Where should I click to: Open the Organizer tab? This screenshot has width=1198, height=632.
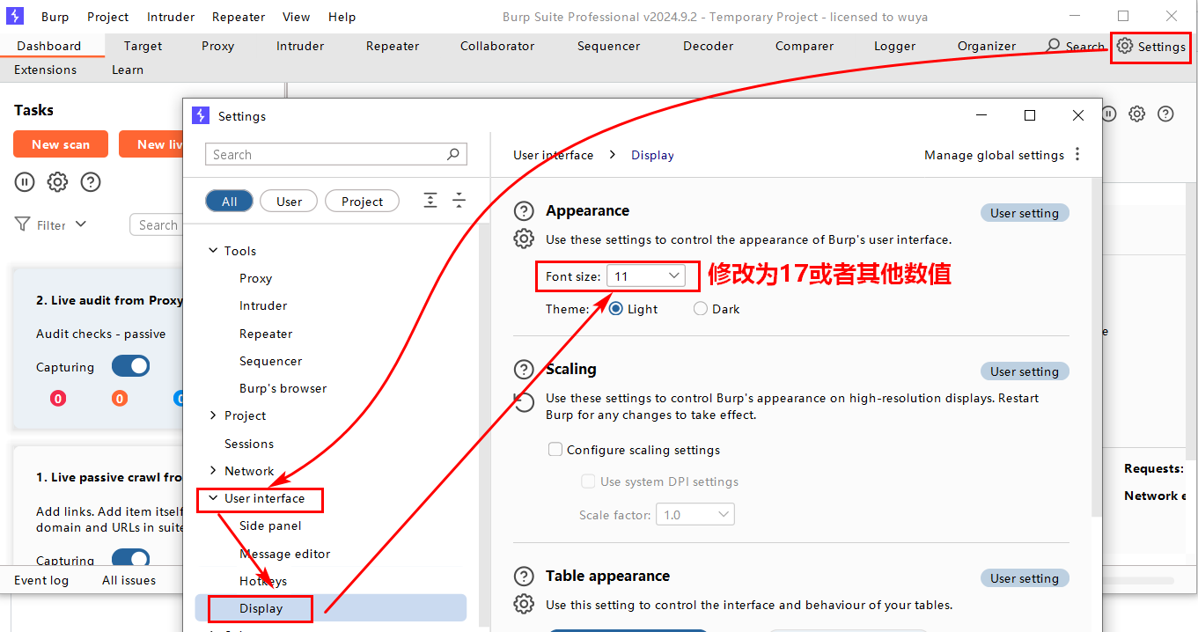click(x=987, y=46)
